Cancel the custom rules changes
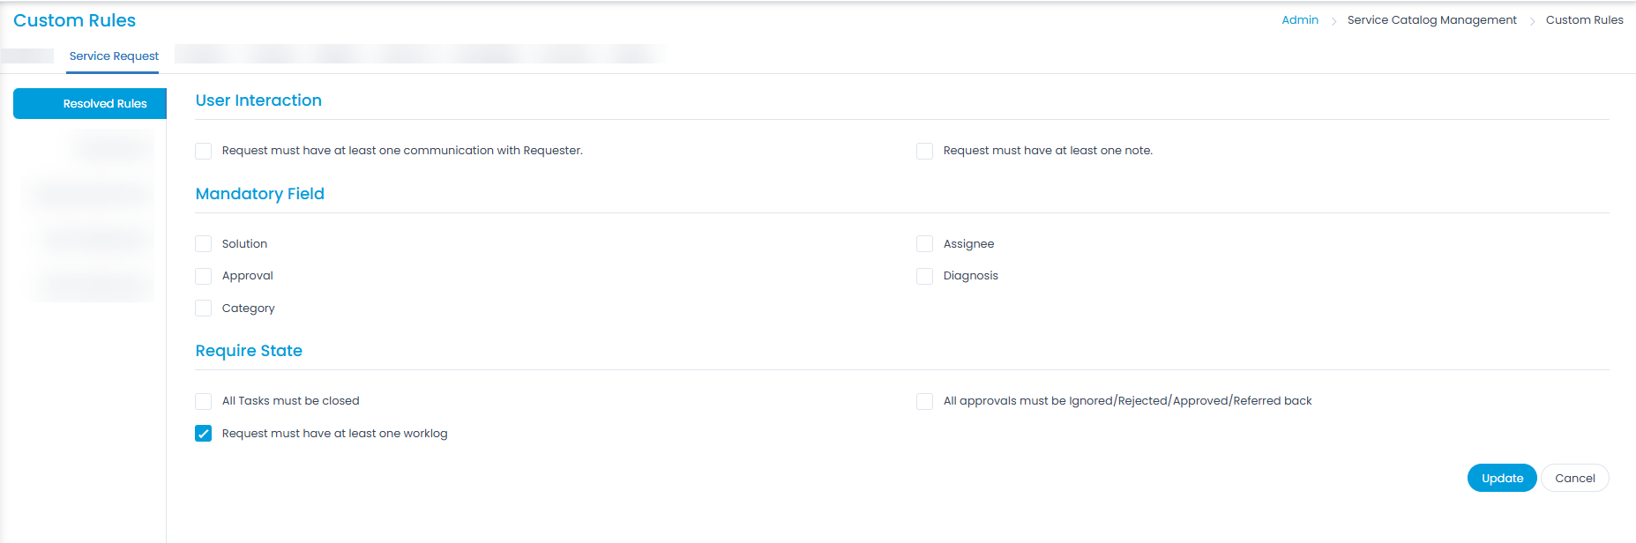The image size is (1636, 543). click(1575, 478)
